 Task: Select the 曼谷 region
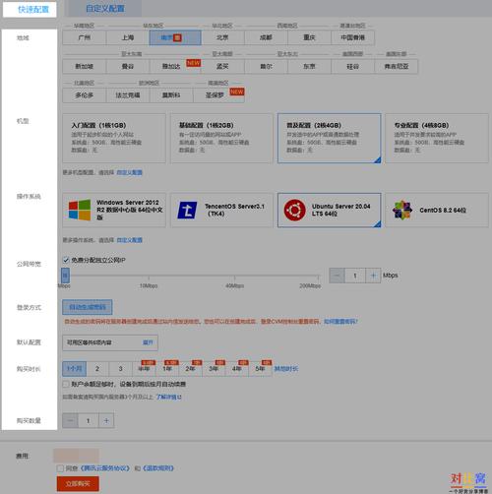click(x=128, y=67)
